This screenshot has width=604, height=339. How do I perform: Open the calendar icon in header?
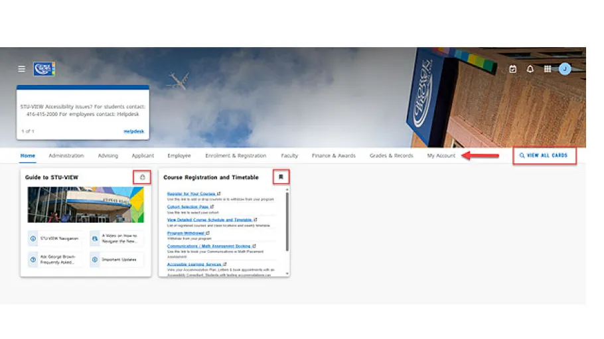(x=512, y=69)
